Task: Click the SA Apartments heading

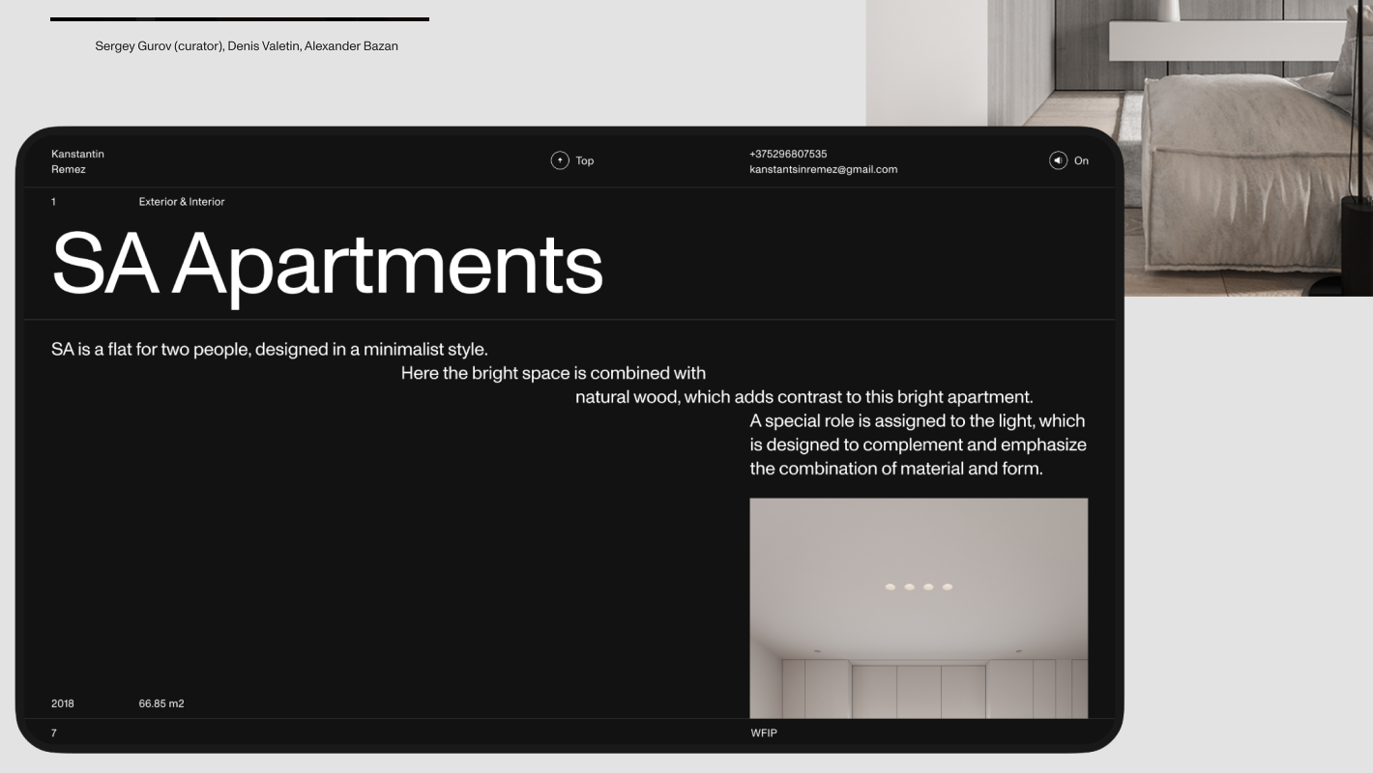Action: (x=327, y=263)
